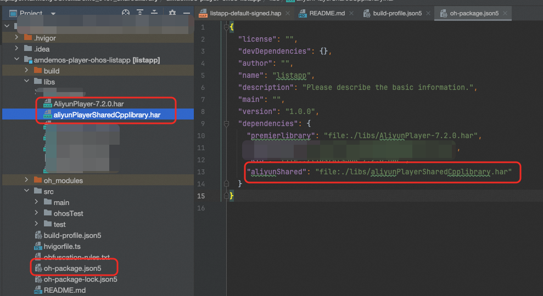The image size is (543, 296).
Task: Select the src folder
Action: [48, 191]
